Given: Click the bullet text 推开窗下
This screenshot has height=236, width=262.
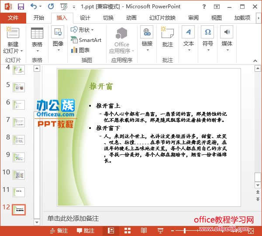Looking at the screenshot, I should tap(108, 128).
